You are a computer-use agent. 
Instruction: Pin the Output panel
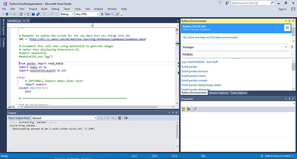(x=173, y=113)
